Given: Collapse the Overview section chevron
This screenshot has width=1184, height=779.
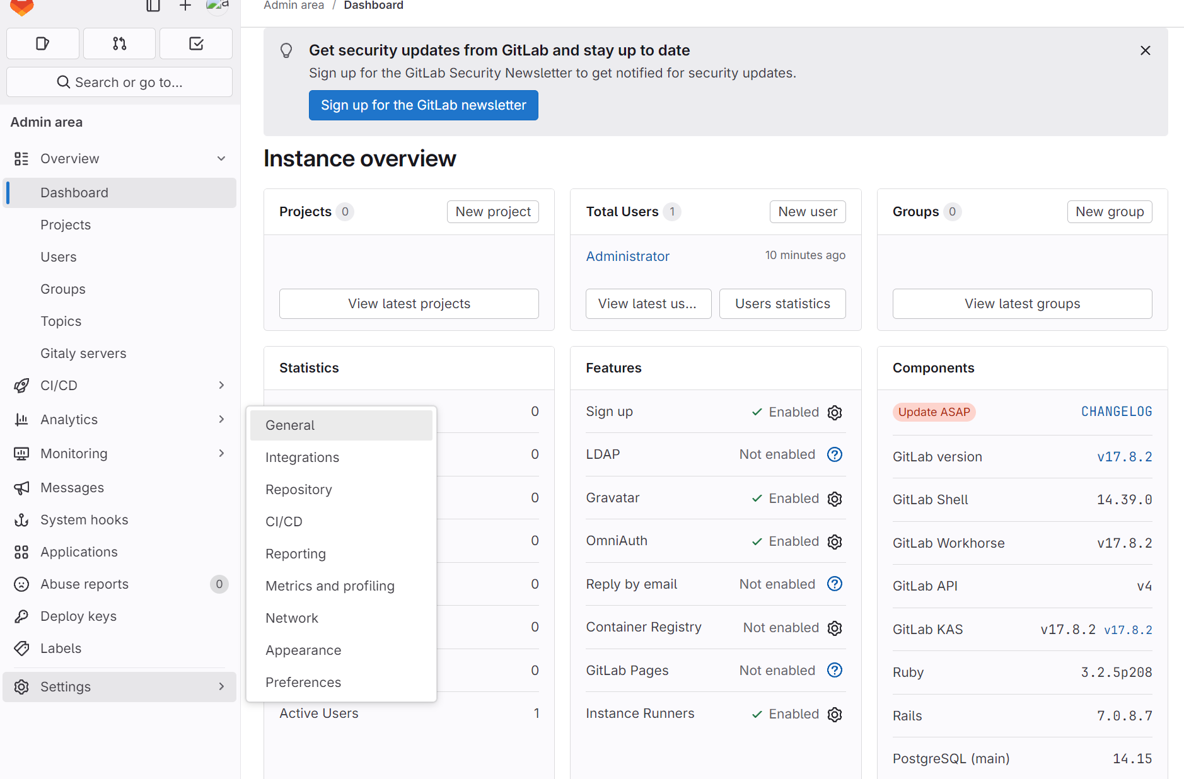Looking at the screenshot, I should pos(221,159).
